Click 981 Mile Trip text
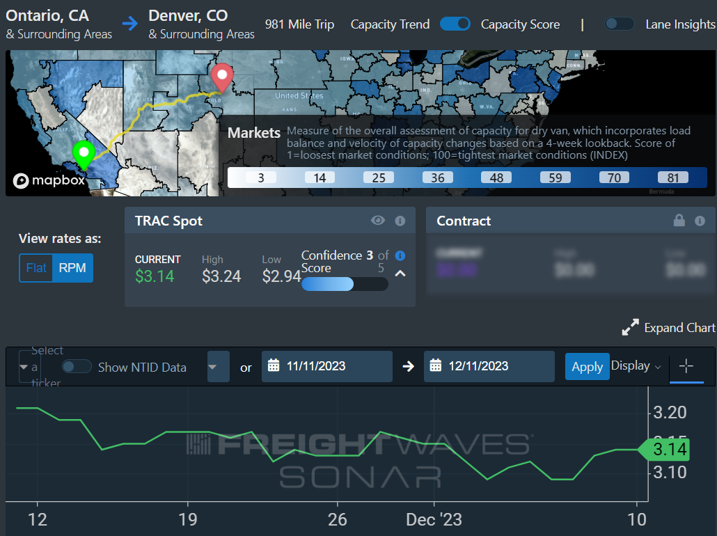This screenshot has height=536, width=717. [299, 24]
